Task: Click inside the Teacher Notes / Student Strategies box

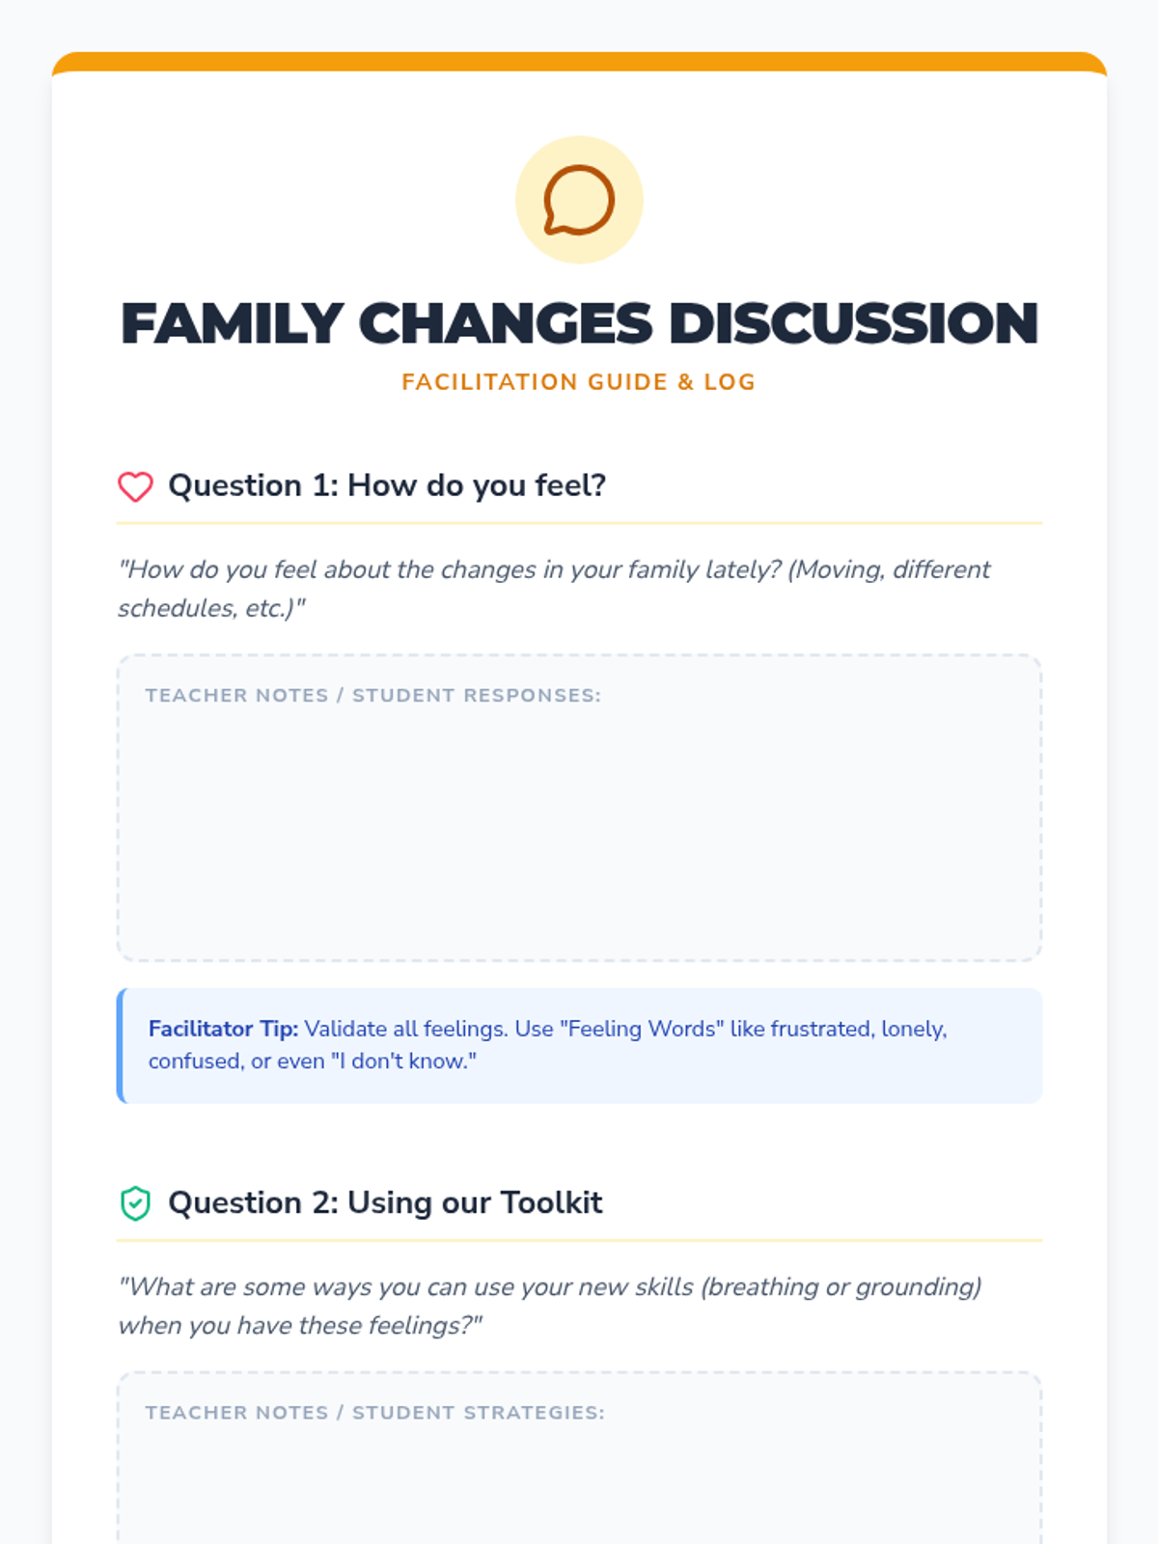Action: pos(579,1486)
